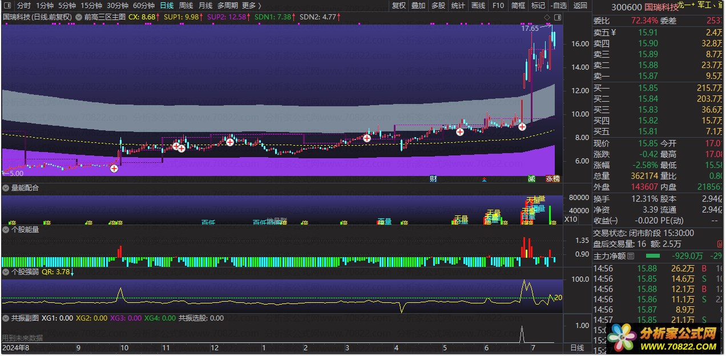726x356 pixels.
Task: Click the CX: 8.68 indicator value
Action: point(142,17)
